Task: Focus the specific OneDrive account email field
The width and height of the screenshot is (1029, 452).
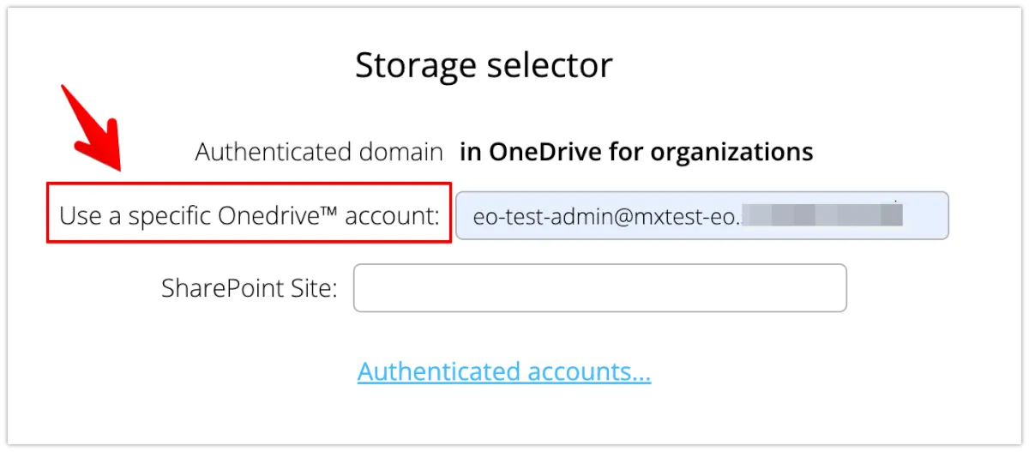Action: coord(701,215)
